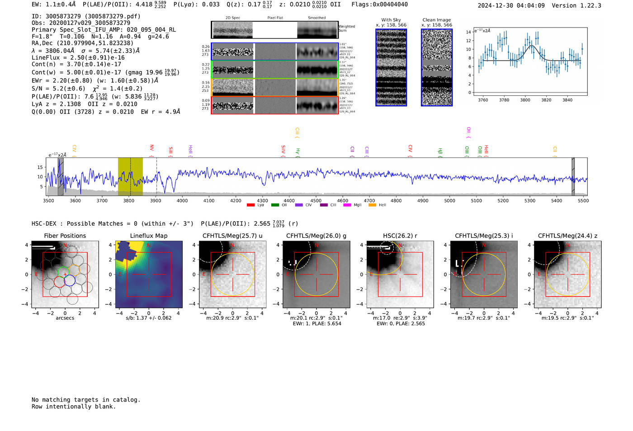Click the gray dashed vertical line near 3900
This screenshot has height=431, width=633.
point(156,176)
